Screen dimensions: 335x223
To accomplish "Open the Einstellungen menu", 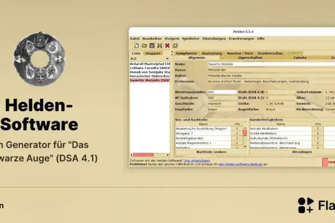I will tap(214, 38).
